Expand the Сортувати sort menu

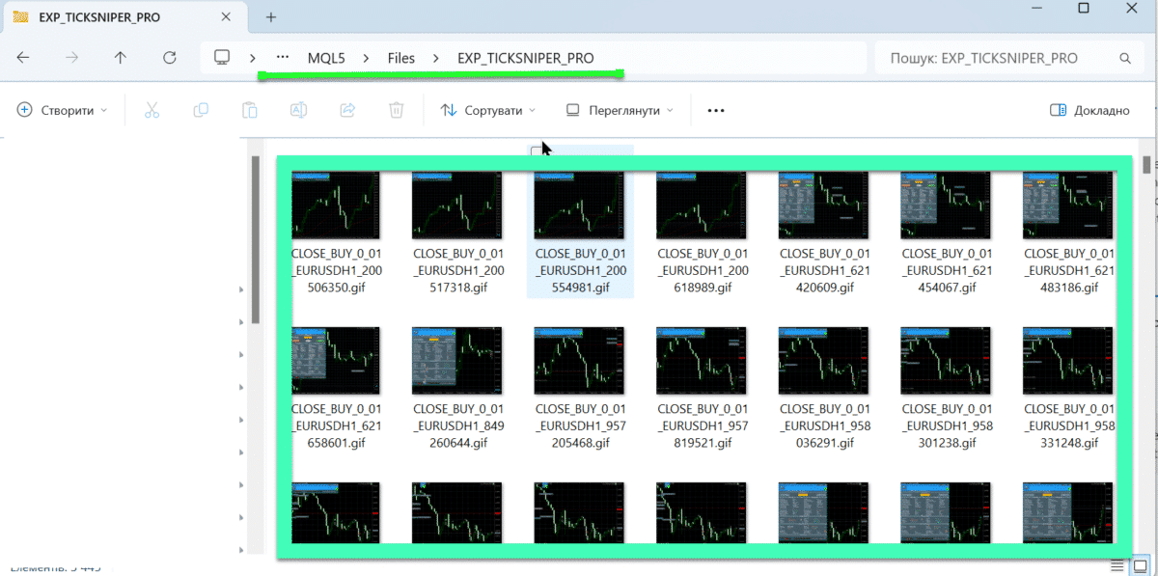488,110
